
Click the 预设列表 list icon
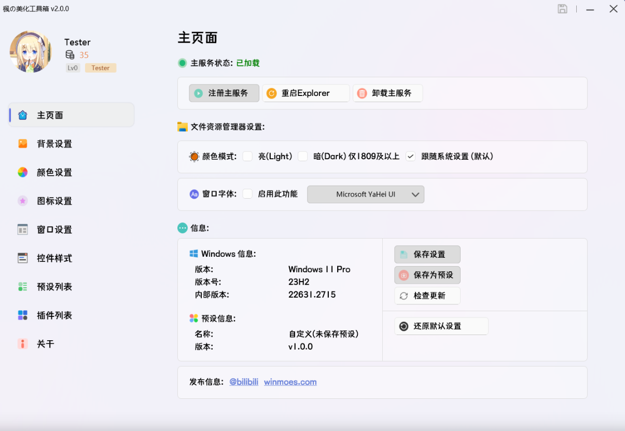(23, 286)
